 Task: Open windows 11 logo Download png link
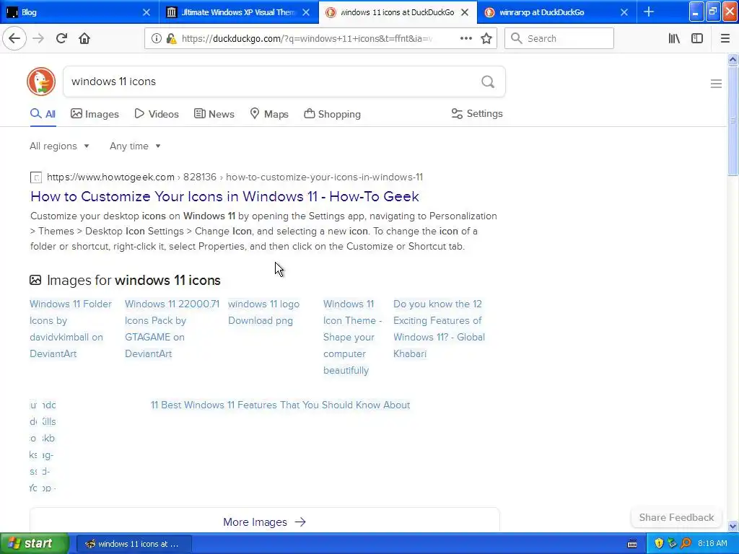263,312
